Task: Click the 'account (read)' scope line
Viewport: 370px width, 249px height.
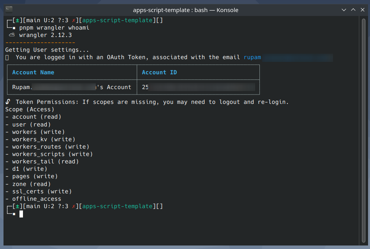Action: tap(33, 117)
